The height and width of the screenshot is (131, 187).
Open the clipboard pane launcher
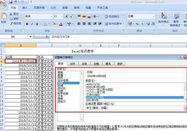pos(21,31)
